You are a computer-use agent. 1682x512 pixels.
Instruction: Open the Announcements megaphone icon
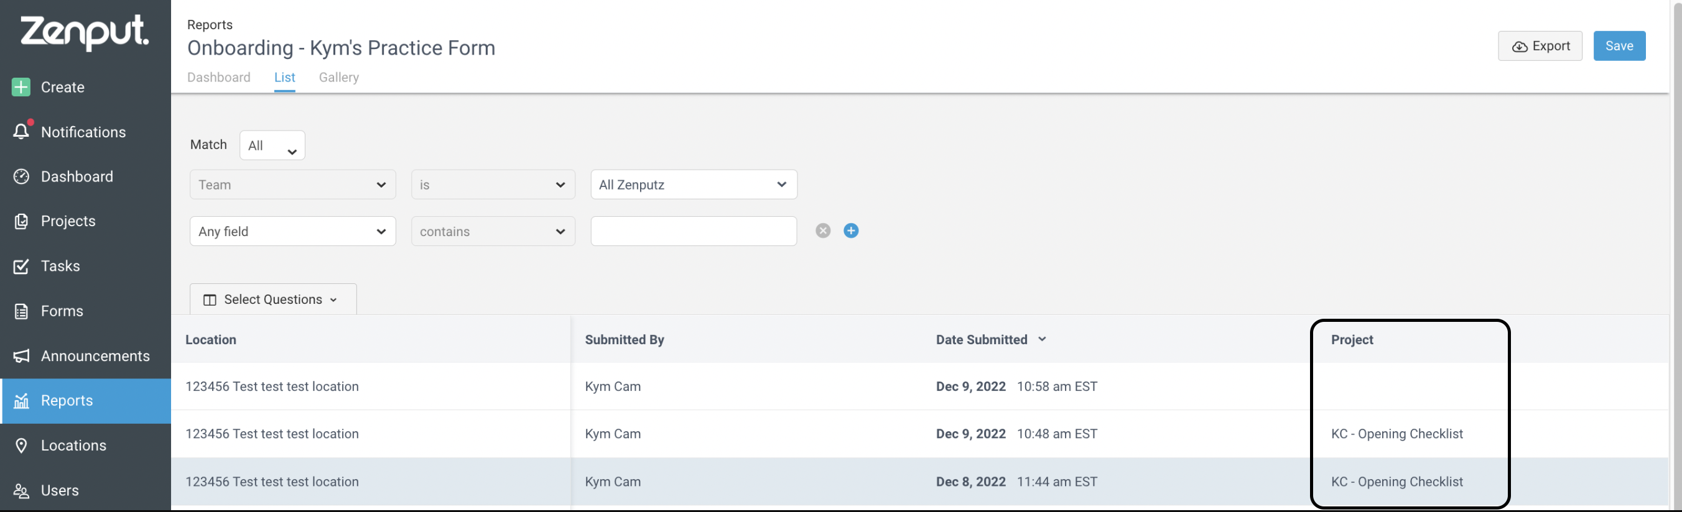[x=22, y=355]
